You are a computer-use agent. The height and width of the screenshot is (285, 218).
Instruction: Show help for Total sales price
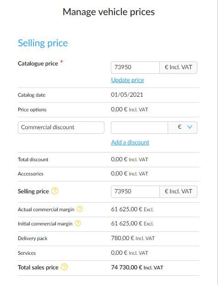coord(64,267)
